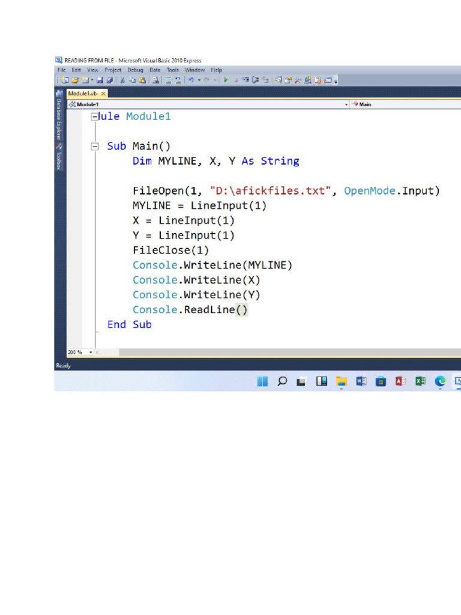Collapse the Sub Main code region
This screenshot has width=461, height=615.
[x=94, y=146]
